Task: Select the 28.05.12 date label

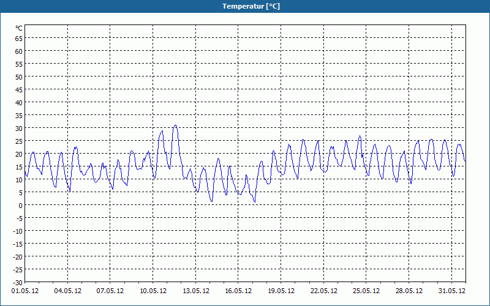Action: tap(409, 291)
